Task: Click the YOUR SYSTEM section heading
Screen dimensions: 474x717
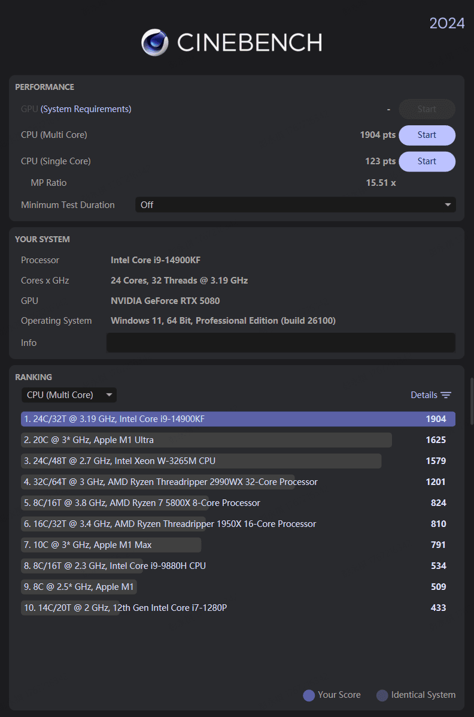Action: (42, 239)
